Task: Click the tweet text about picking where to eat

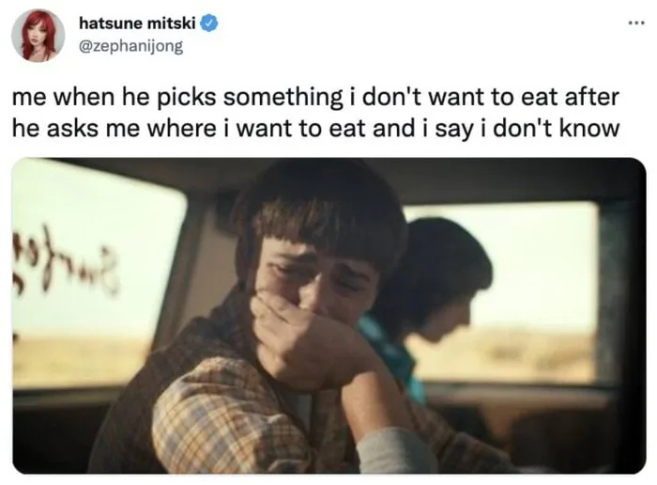Action: click(315, 111)
